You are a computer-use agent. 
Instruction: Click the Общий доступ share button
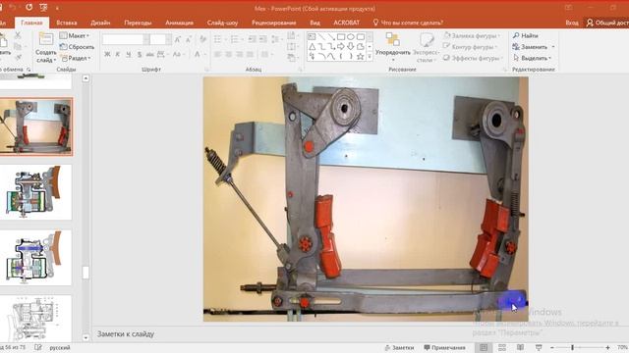(607, 23)
